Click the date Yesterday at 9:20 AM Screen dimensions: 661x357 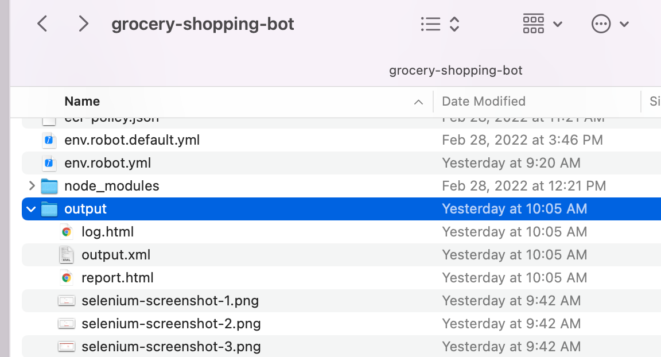click(511, 162)
